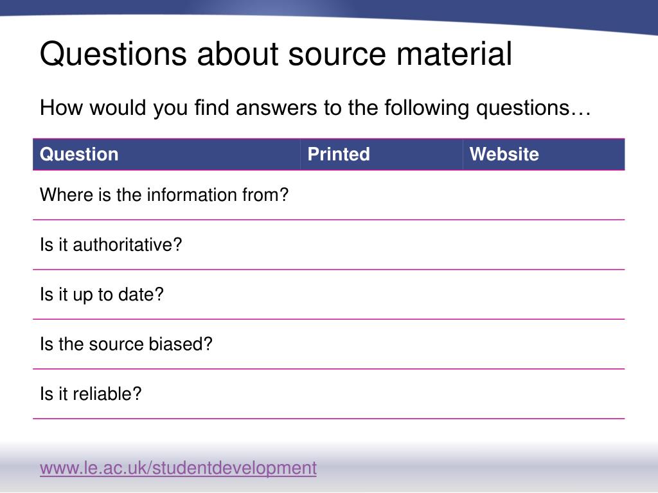Click 'Where is the information from?' question
Screen dimensions: 658x493
click(164, 195)
